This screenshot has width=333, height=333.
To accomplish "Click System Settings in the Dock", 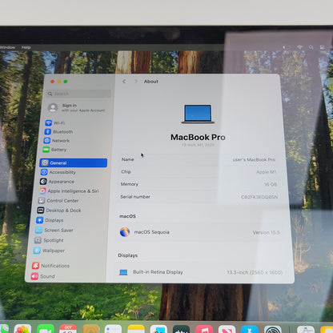I will [273, 329].
